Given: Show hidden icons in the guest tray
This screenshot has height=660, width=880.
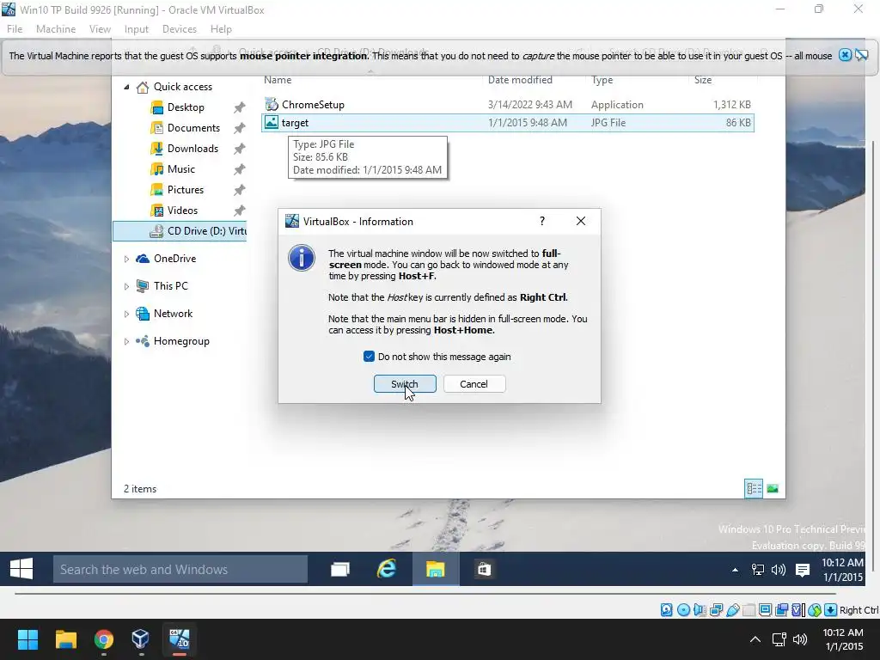Looking at the screenshot, I should [736, 571].
